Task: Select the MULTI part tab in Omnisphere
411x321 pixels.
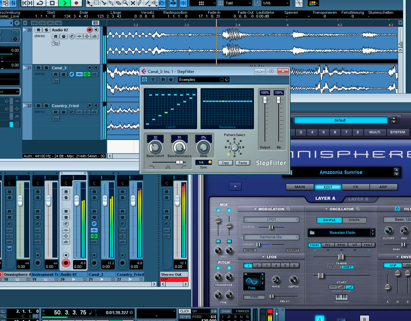Action: 375,132
